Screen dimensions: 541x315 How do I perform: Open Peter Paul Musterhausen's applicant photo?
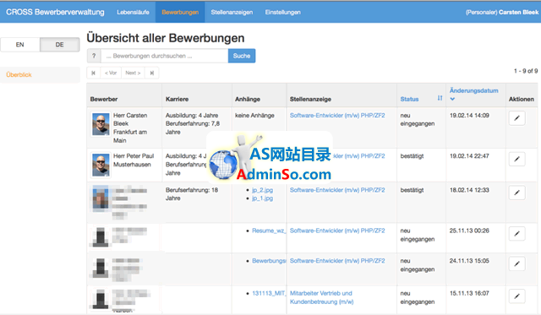[x=101, y=165]
